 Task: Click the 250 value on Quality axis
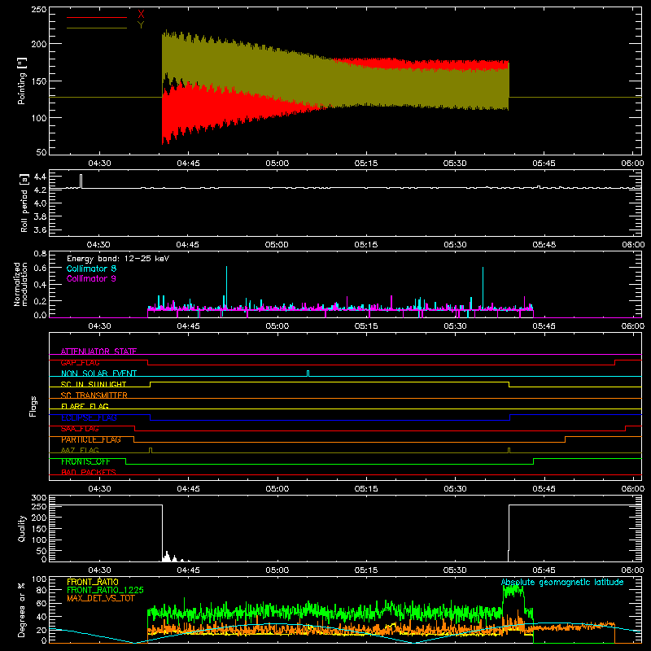pos(38,507)
